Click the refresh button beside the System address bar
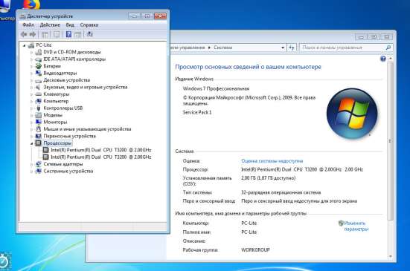 (x=292, y=48)
